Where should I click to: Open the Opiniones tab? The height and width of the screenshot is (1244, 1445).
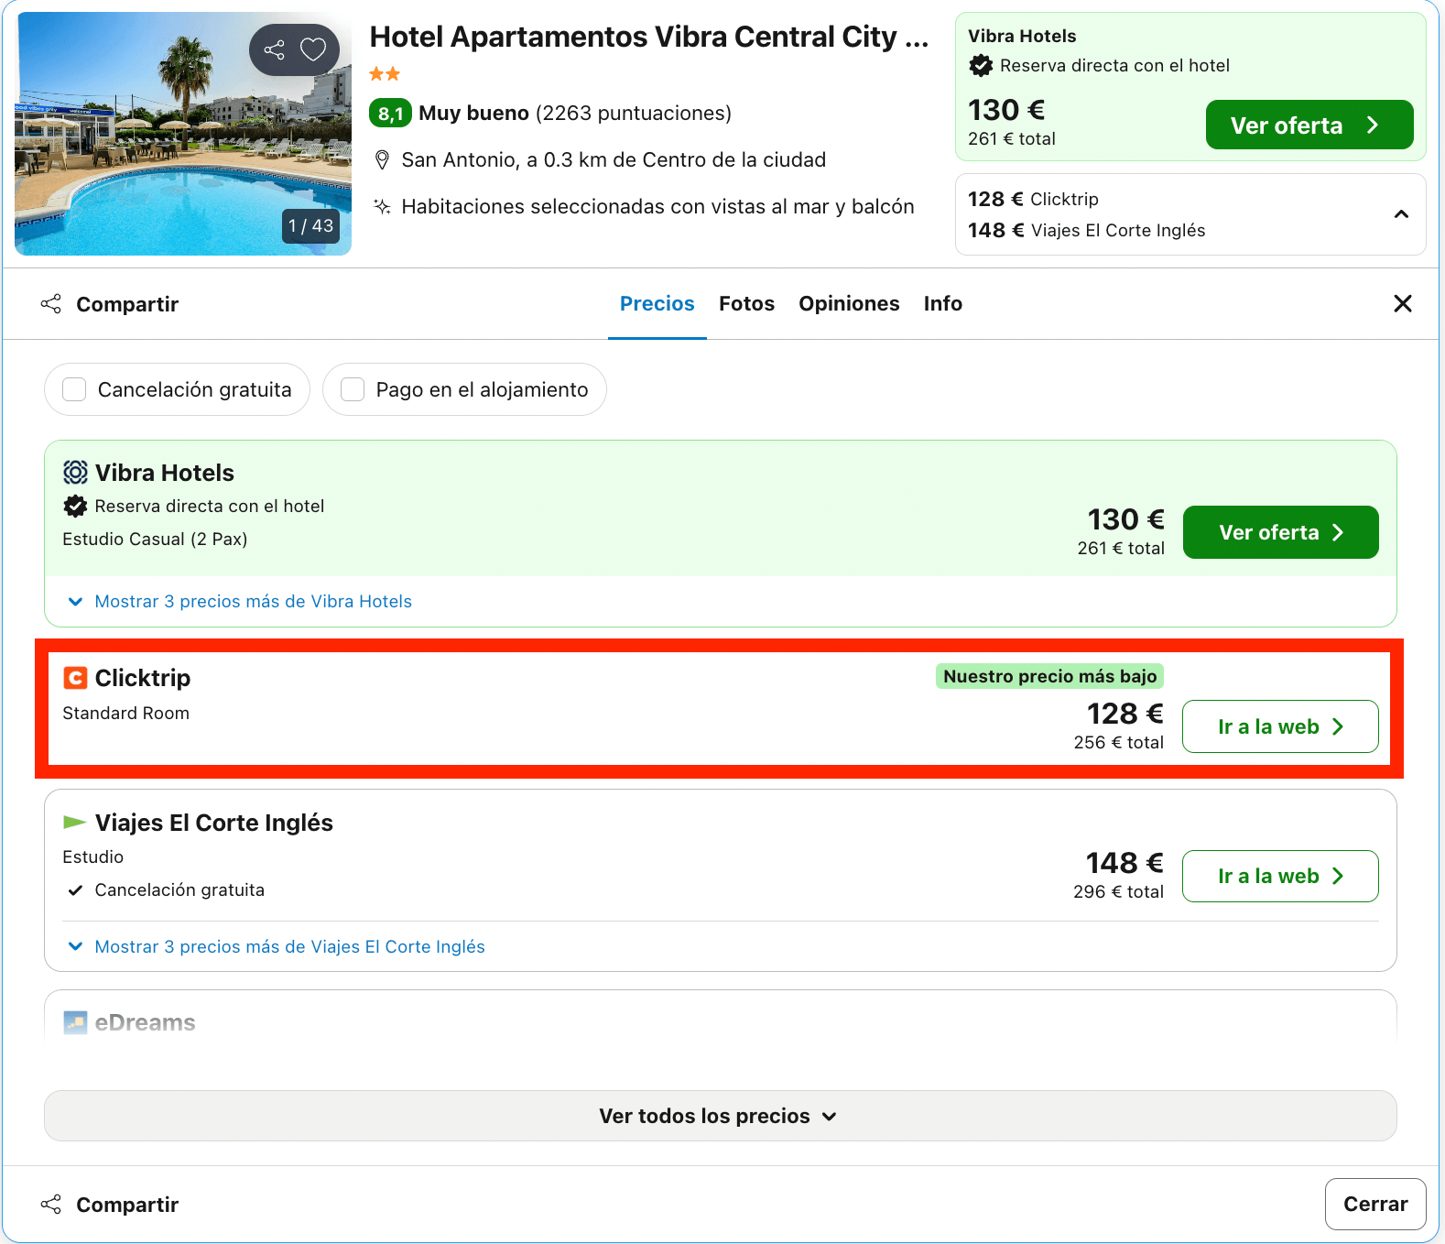point(849,304)
